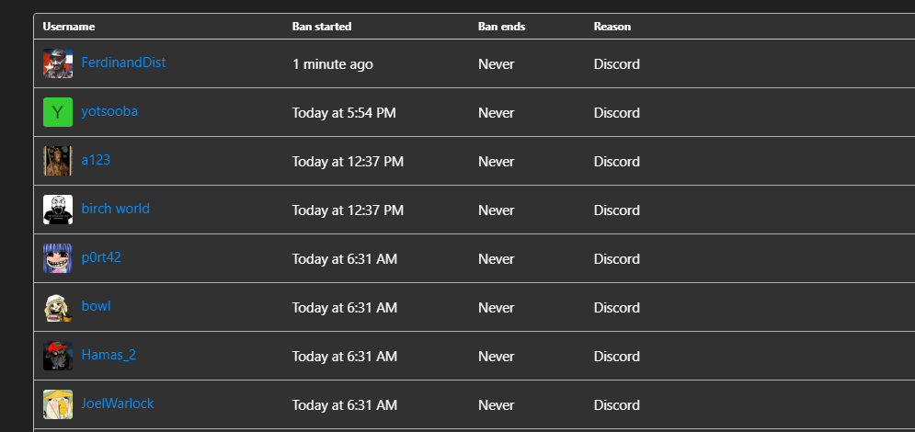Image resolution: width=915 pixels, height=432 pixels.
Task: Open FerdinandDist's avatar image
Action: pyautogui.click(x=58, y=63)
